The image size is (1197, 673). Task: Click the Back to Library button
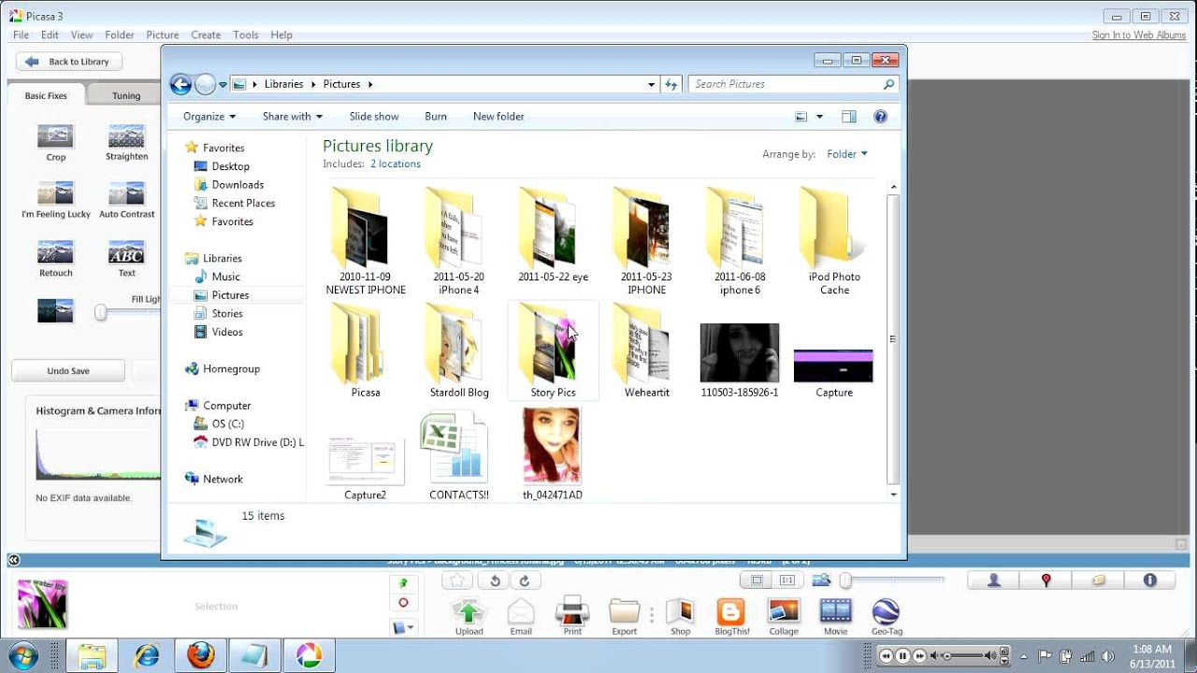[68, 61]
